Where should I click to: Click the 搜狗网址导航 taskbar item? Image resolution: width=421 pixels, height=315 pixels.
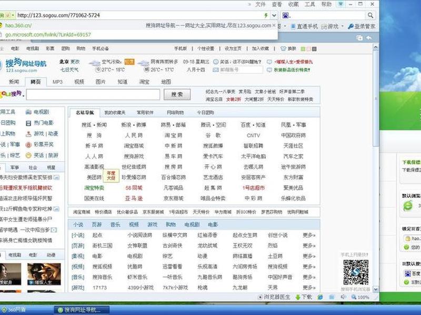(x=82, y=310)
